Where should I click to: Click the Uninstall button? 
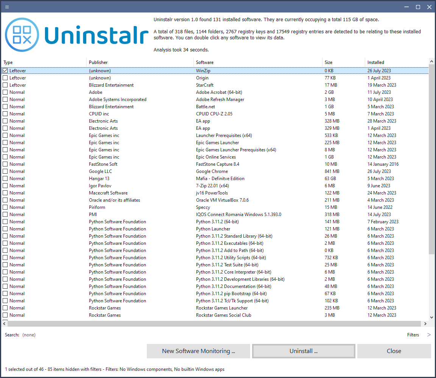point(304,351)
